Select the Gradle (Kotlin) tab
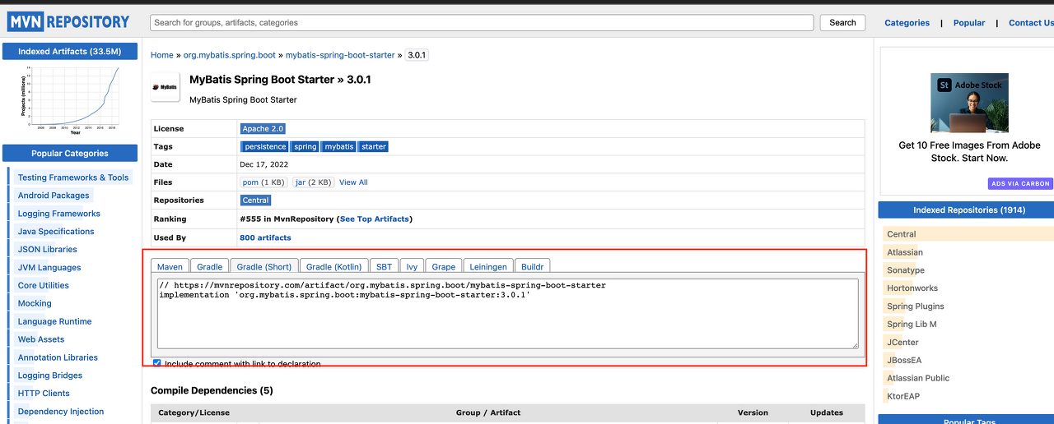Viewport: 1054px width, 424px height. pyautogui.click(x=333, y=266)
